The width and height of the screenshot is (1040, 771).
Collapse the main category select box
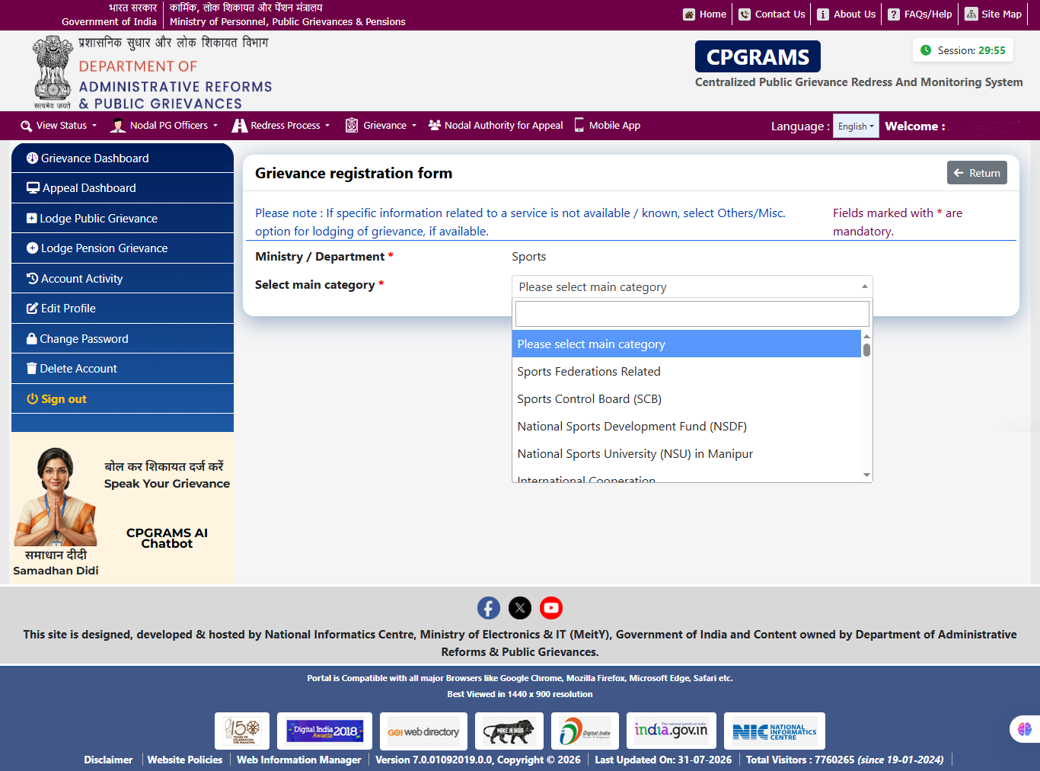click(692, 286)
